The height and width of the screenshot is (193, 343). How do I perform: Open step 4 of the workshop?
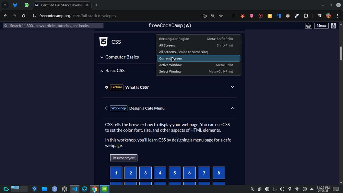[160, 173]
